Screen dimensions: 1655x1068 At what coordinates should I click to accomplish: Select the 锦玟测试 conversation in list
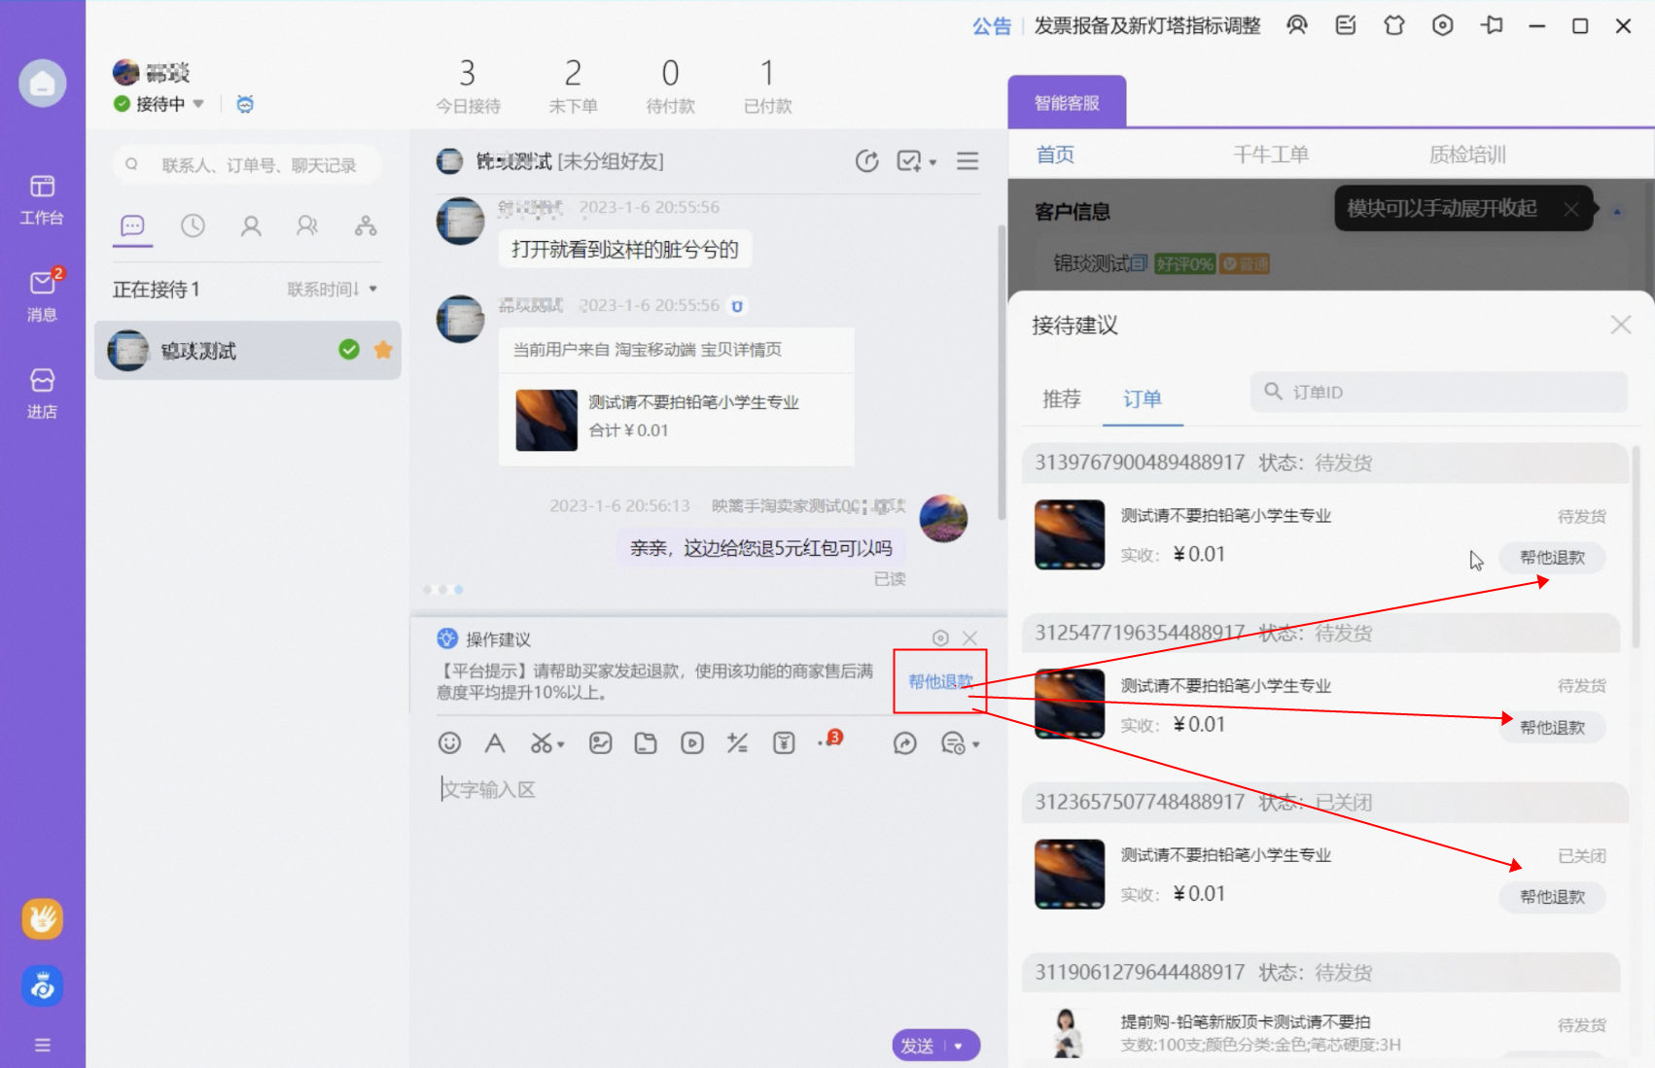coord(248,350)
